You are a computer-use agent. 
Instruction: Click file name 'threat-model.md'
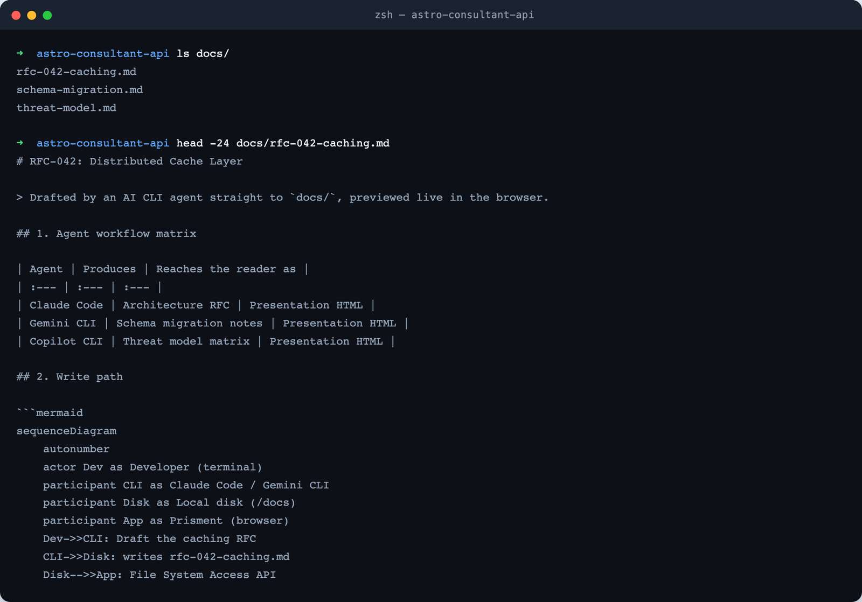pyautogui.click(x=66, y=108)
